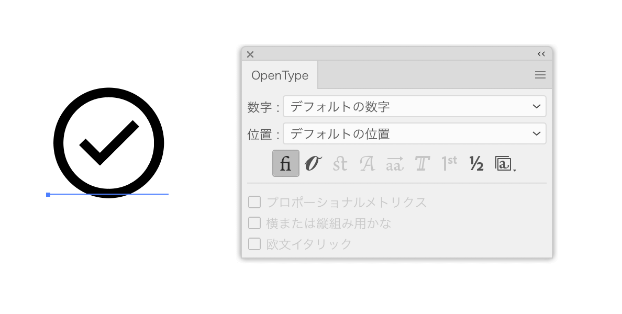Check the プロポーショナルメトリクス checkbox
This screenshot has height=314, width=622.
click(x=254, y=202)
